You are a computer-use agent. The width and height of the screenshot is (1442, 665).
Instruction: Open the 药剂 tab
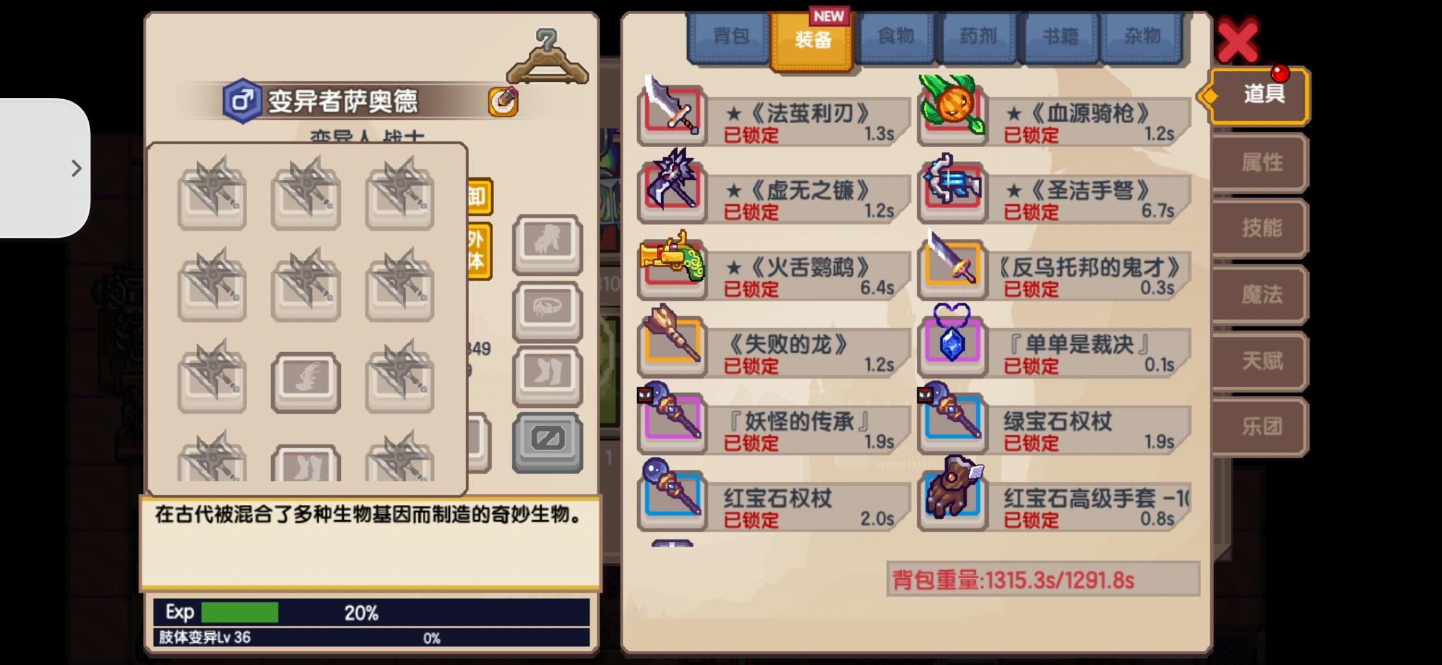[977, 37]
